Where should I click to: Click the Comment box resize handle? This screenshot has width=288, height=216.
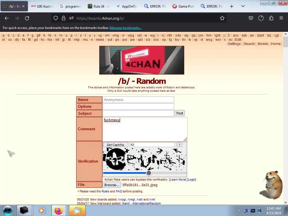(x=185, y=139)
